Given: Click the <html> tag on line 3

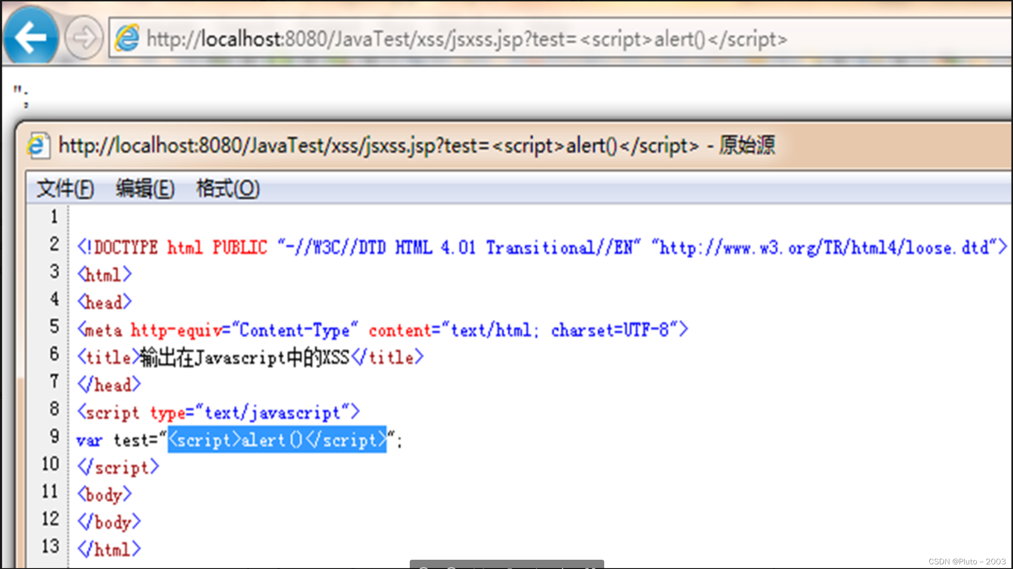Looking at the screenshot, I should tap(105, 275).
